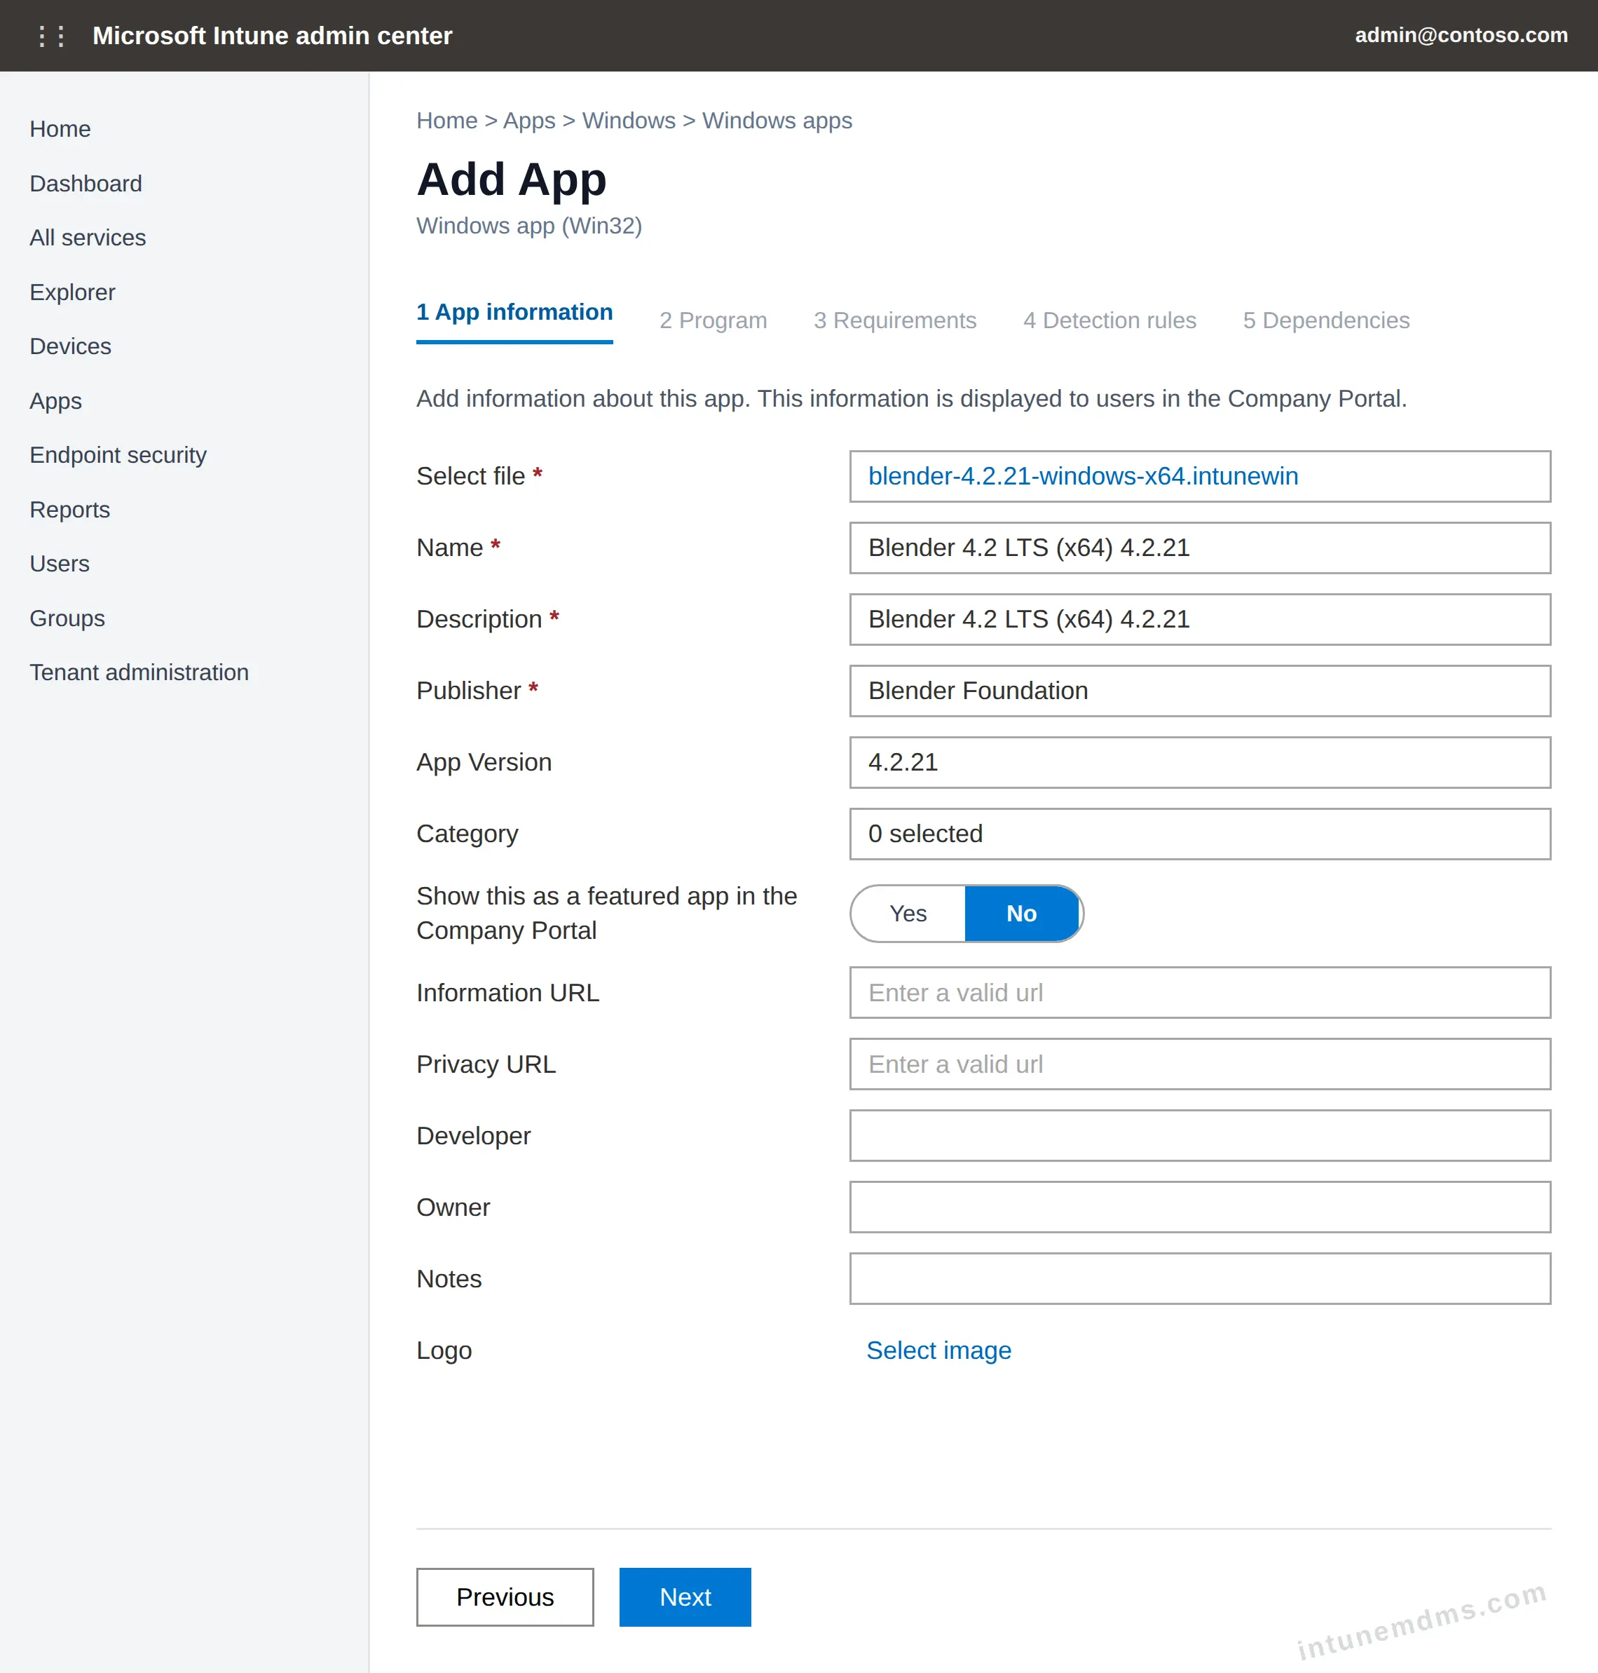
Task: Open Endpoint security in the sidebar
Action: (118, 455)
